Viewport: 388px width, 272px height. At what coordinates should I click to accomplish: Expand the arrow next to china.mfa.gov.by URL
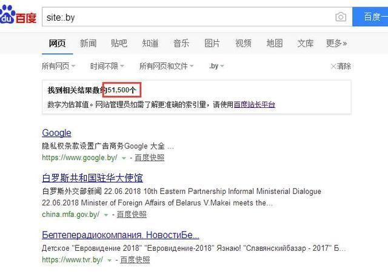106,215
